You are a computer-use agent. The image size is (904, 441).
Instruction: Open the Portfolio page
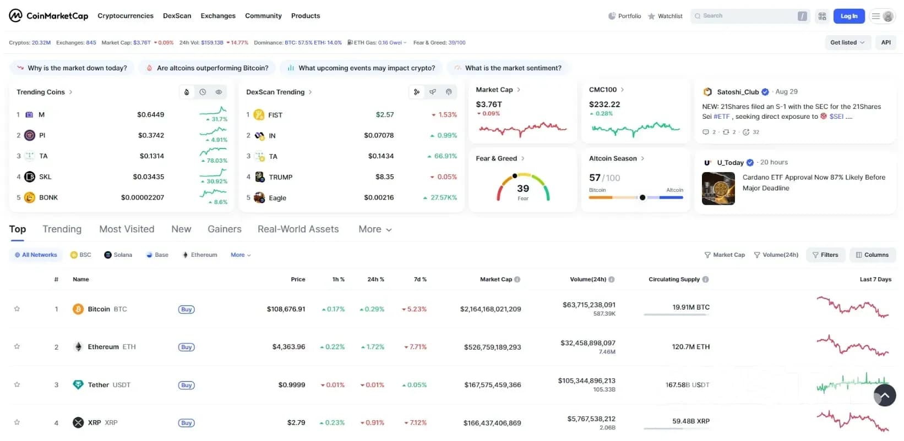click(x=624, y=16)
